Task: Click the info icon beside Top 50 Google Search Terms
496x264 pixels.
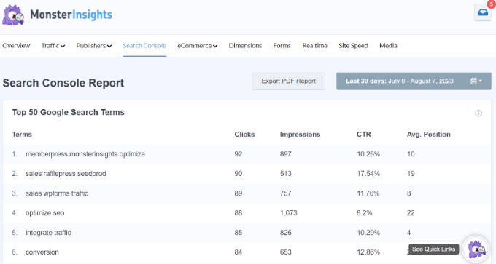Action: tap(478, 113)
